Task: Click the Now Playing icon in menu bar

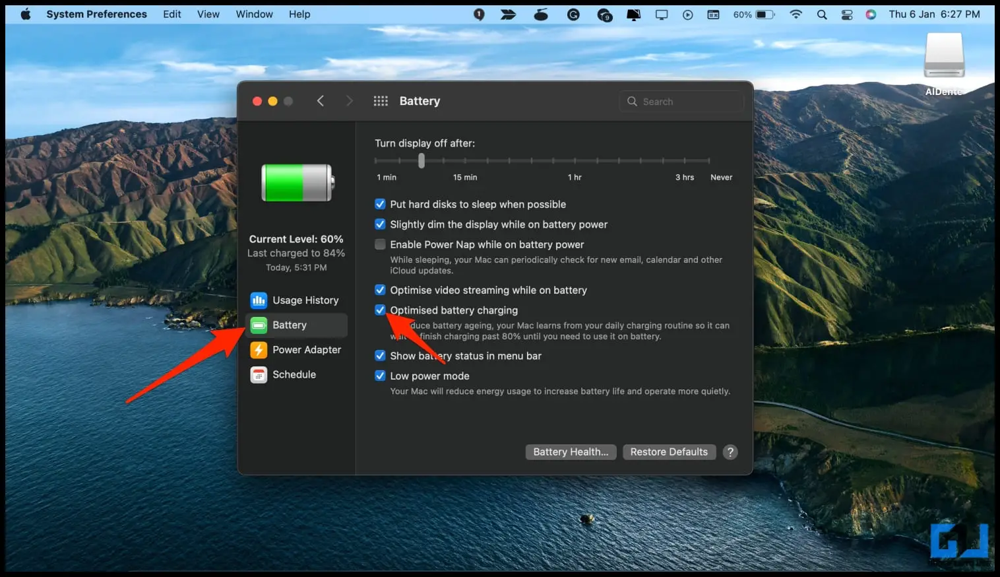Action: (x=688, y=15)
